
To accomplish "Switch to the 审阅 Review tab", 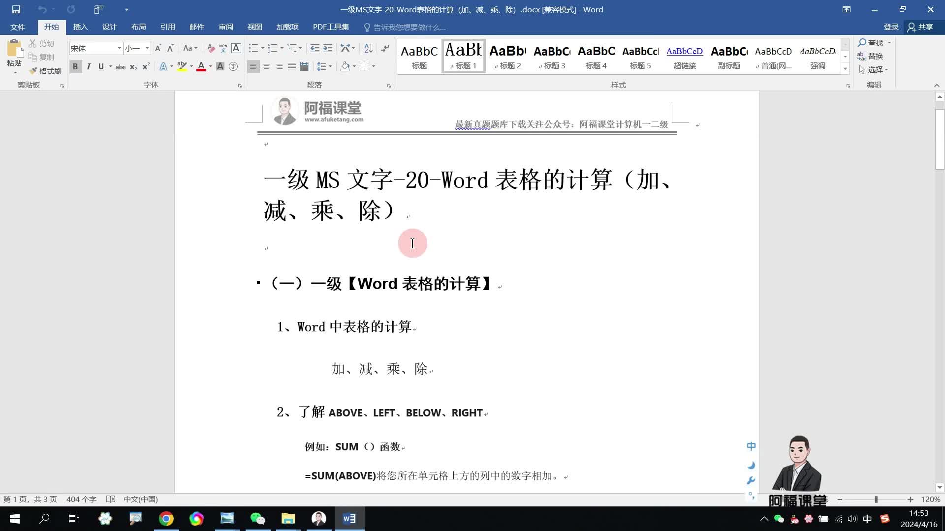I will point(226,27).
